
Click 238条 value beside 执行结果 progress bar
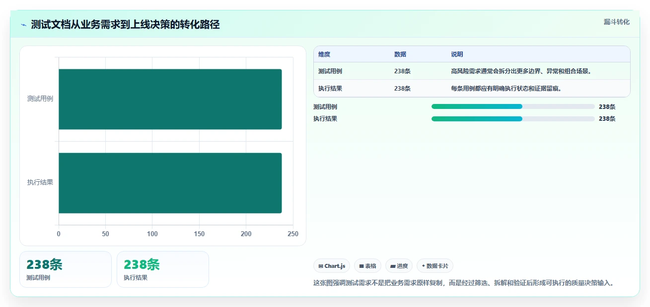(x=607, y=119)
